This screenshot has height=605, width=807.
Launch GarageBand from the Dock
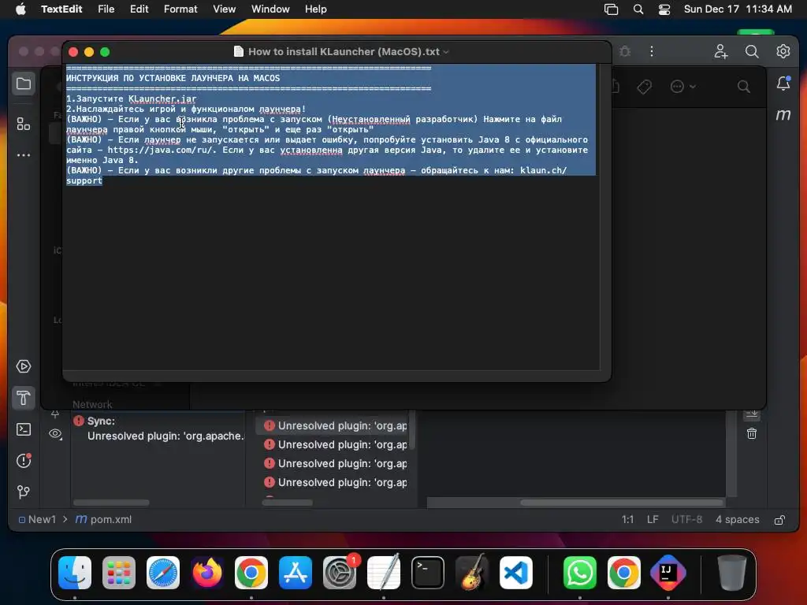tap(472, 573)
